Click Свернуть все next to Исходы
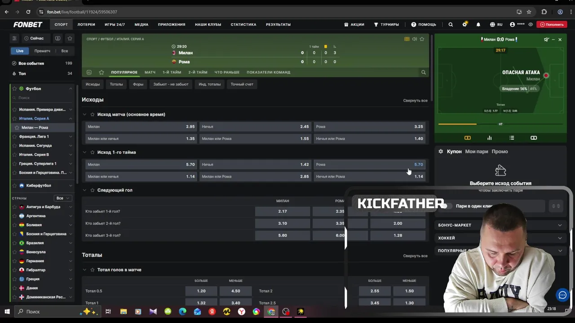This screenshot has width=575, height=323. 415,100
